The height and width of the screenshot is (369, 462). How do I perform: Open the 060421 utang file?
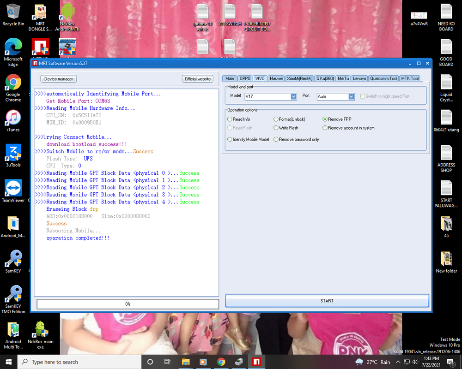pos(446,121)
